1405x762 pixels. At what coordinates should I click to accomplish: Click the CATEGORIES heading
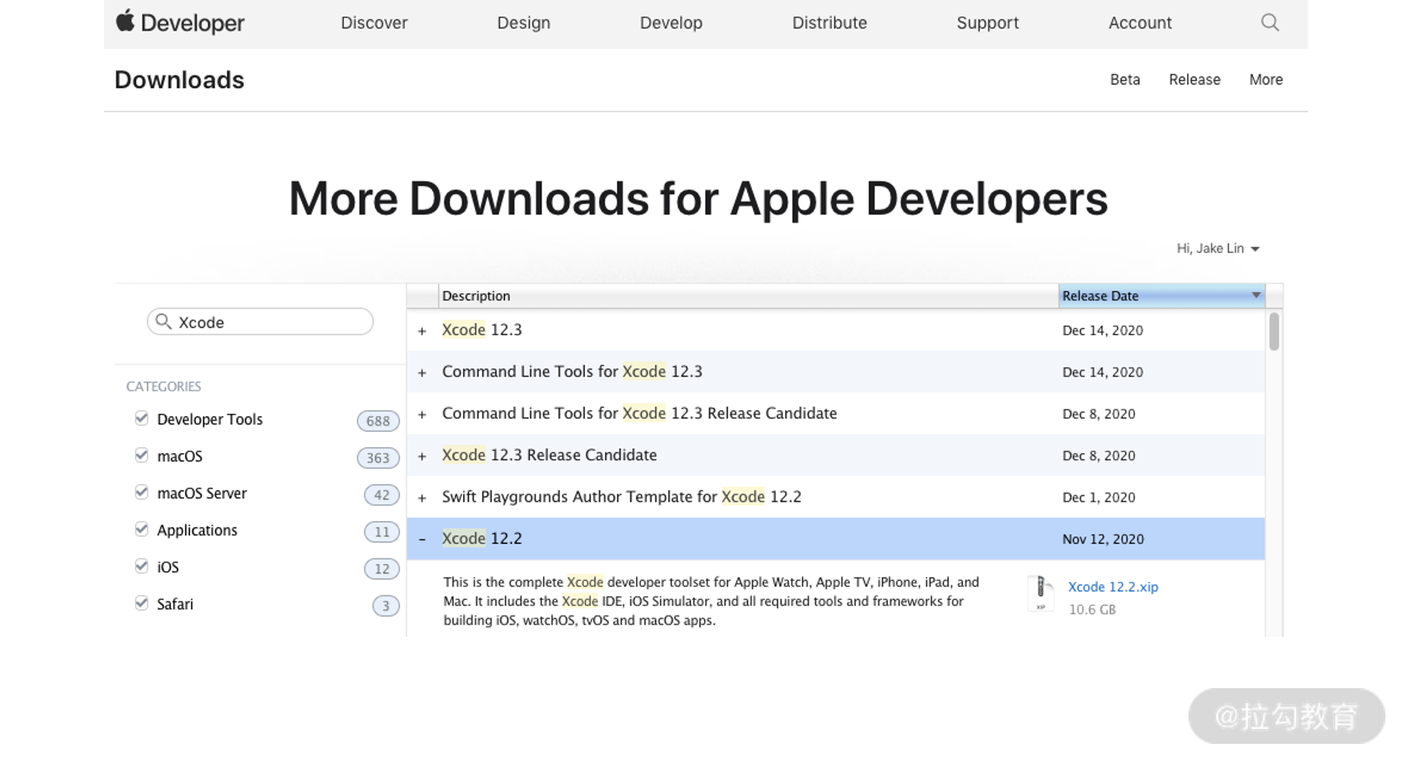(164, 387)
